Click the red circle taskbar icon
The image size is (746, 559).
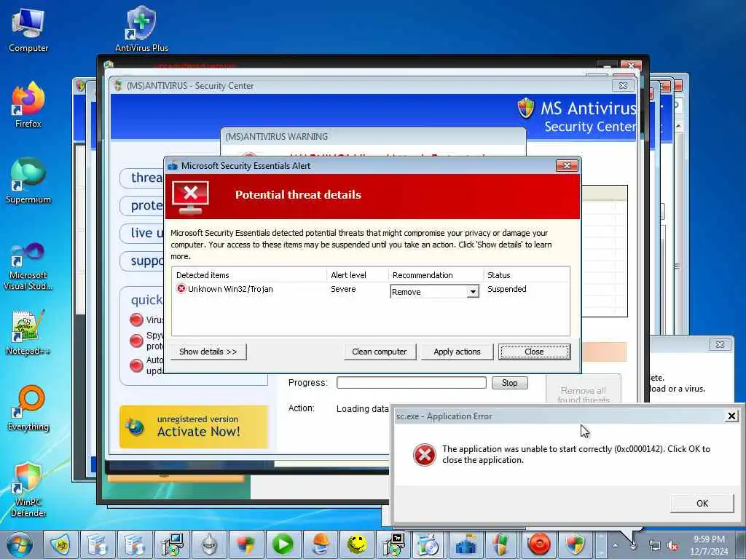[539, 544]
